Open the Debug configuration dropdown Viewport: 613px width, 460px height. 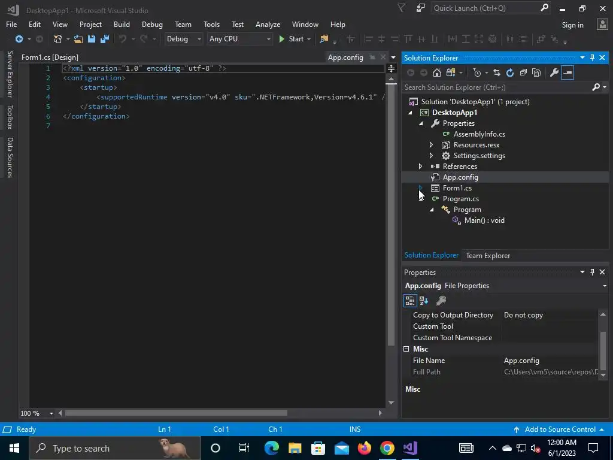click(183, 39)
